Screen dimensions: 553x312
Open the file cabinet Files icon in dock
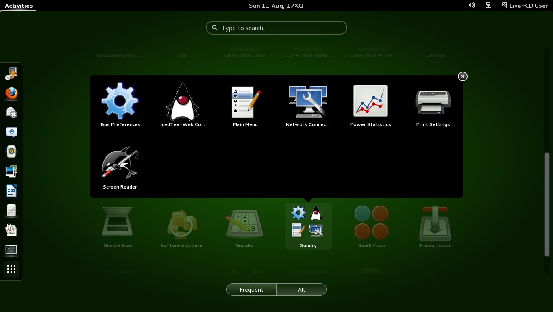tap(11, 210)
